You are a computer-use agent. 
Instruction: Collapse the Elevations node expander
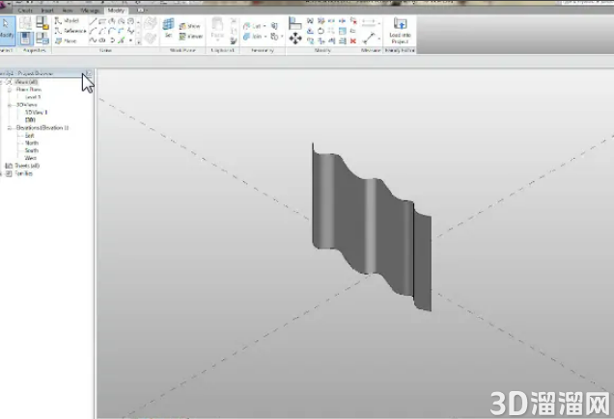10,128
